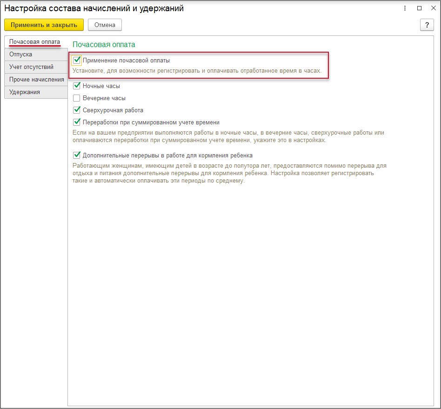
Task: Switch to the 'Отпуска' tab
Action: coord(36,55)
